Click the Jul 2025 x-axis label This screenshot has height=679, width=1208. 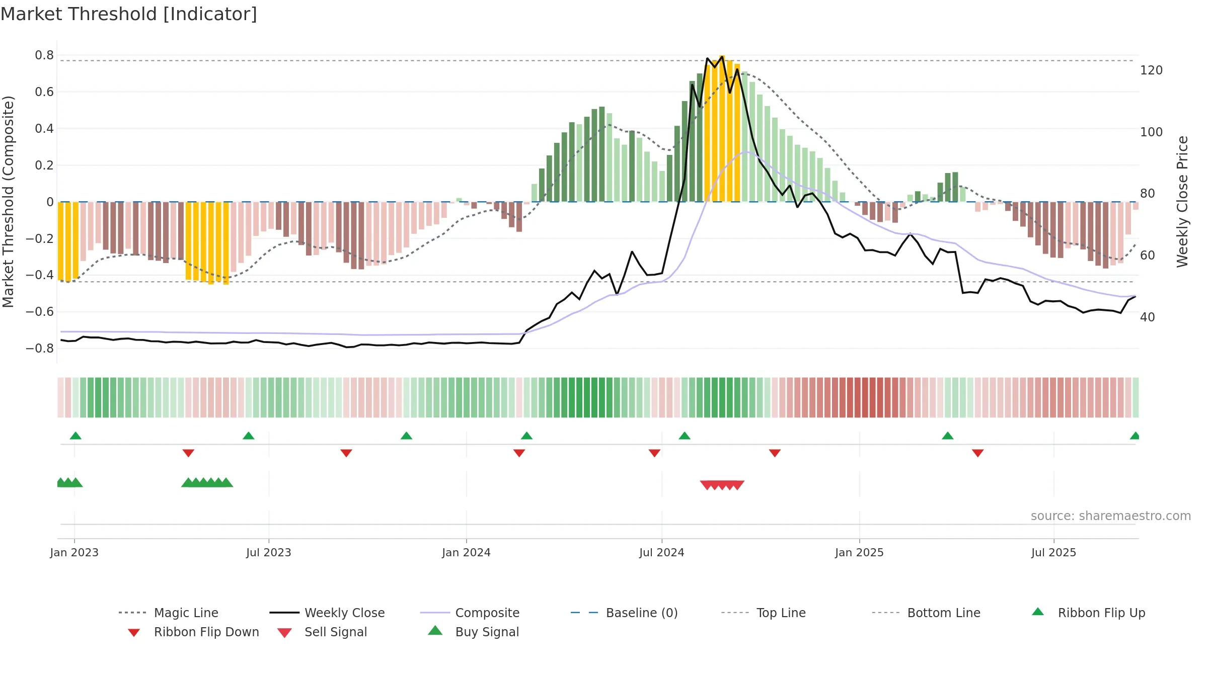click(1053, 552)
